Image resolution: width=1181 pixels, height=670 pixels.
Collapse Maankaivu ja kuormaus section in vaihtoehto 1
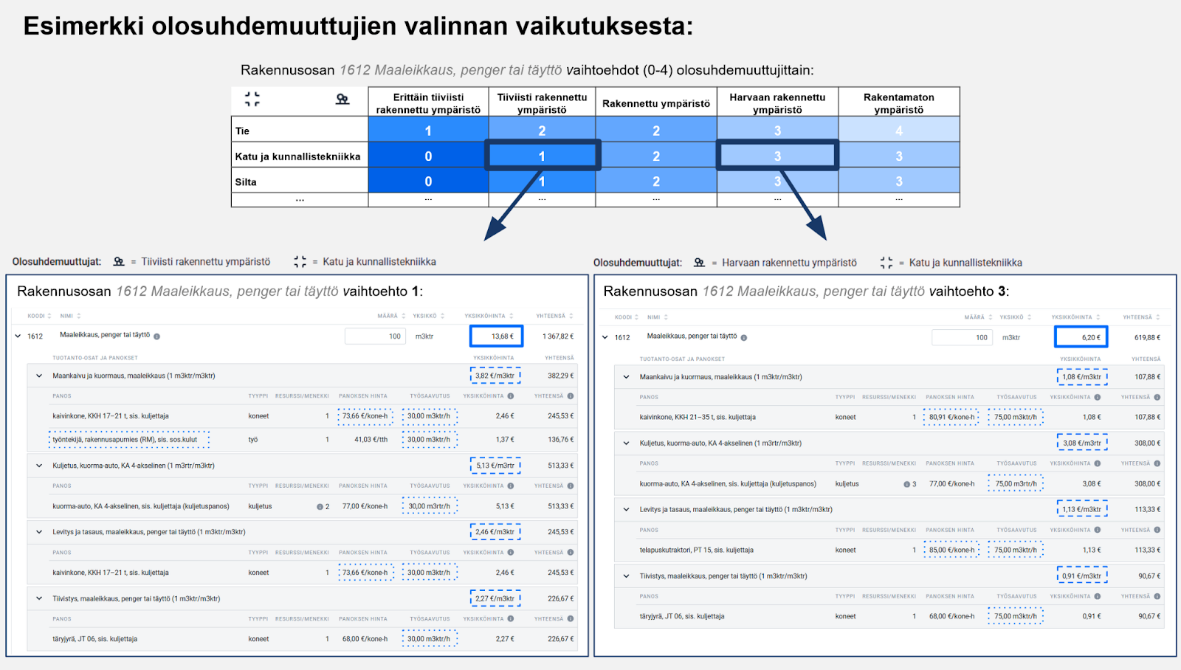tap(39, 376)
